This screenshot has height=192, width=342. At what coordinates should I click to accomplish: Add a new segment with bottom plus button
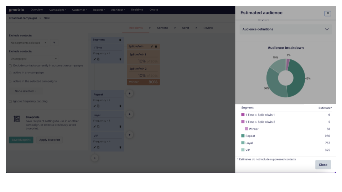pos(95,158)
